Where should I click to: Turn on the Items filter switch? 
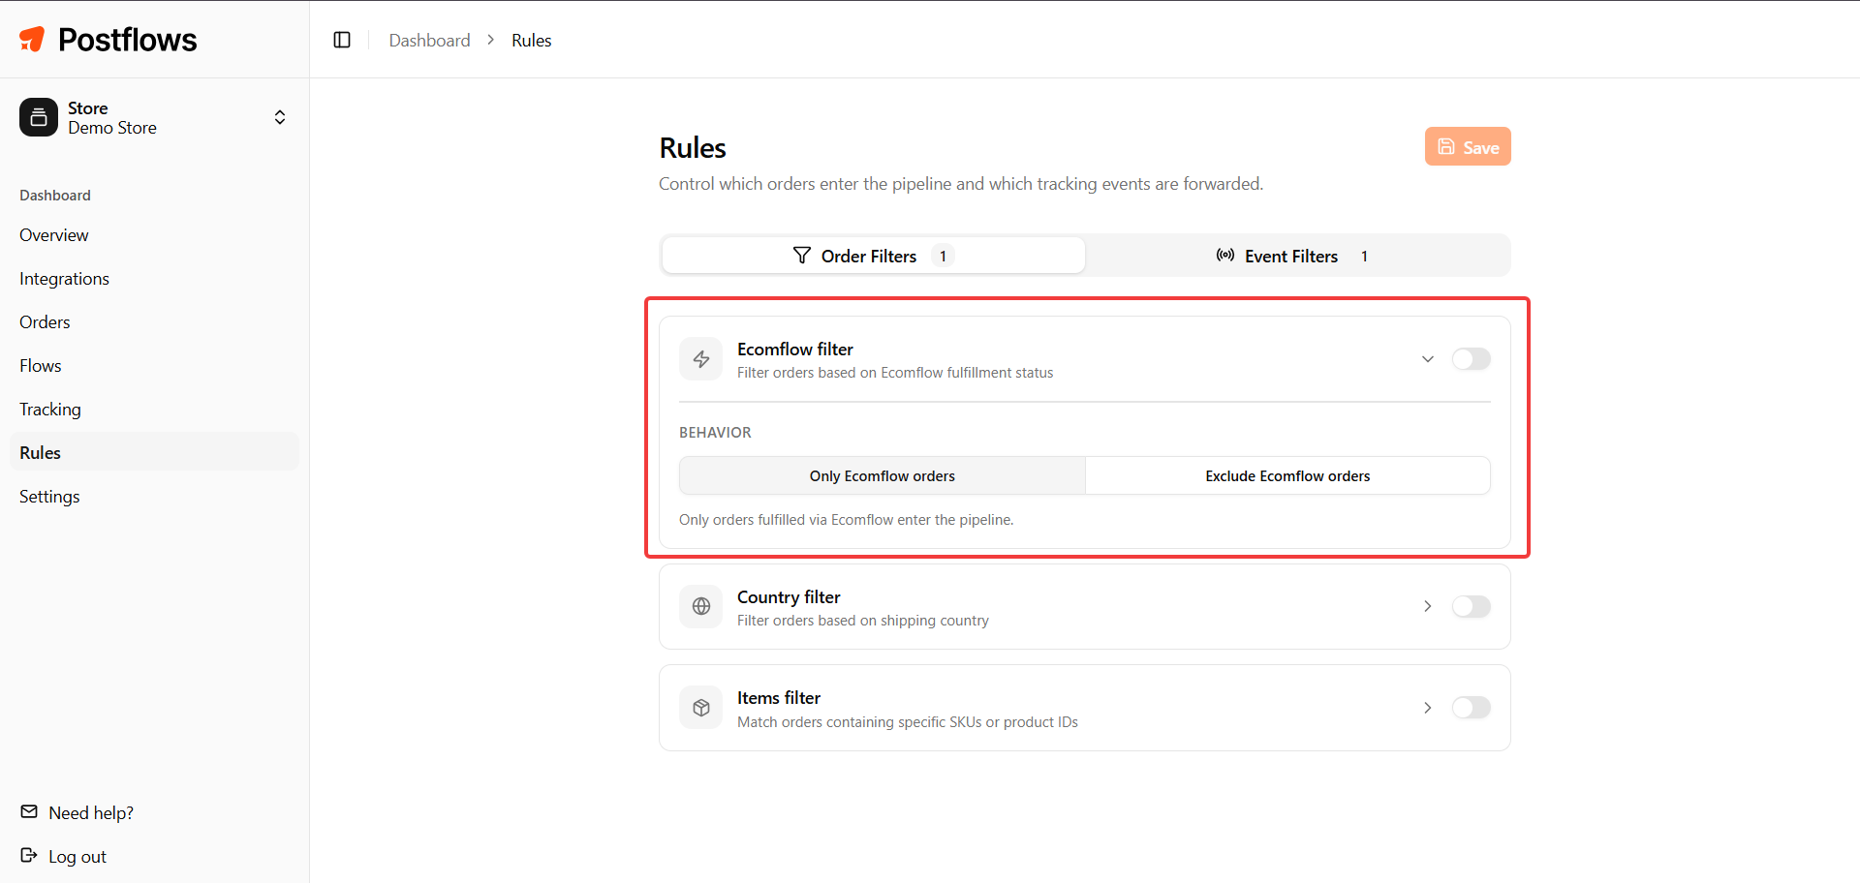[x=1471, y=708]
